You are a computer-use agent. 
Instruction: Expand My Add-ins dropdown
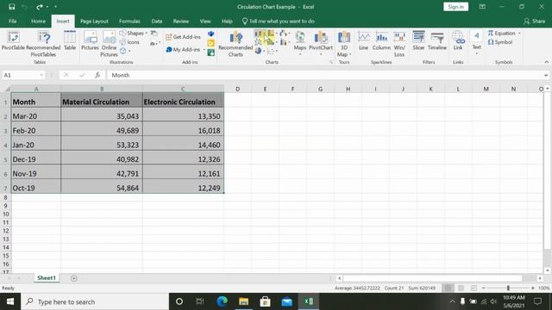coord(204,50)
